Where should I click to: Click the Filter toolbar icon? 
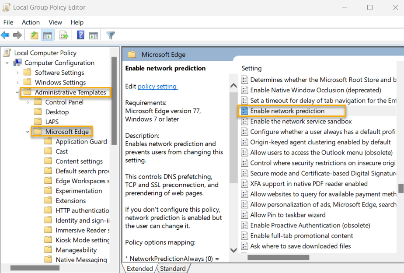click(111, 35)
